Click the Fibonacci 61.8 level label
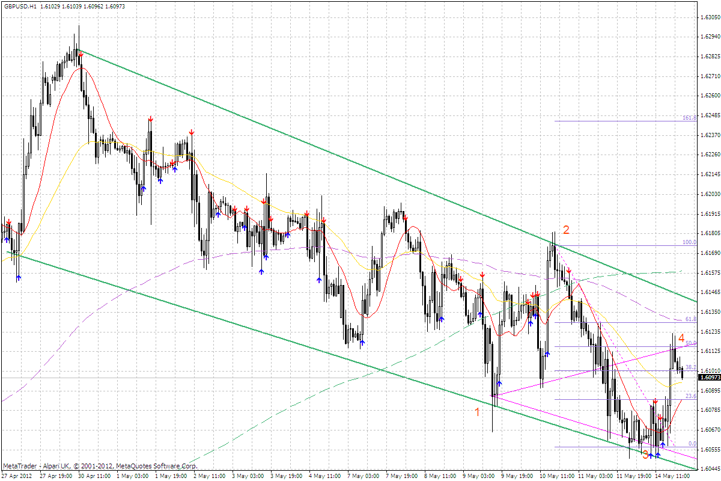This screenshot has height=481, width=721. (x=690, y=319)
